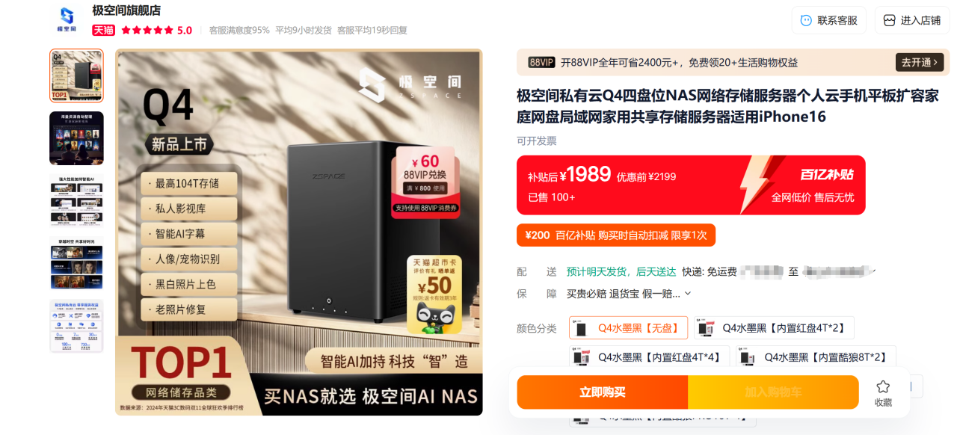The height and width of the screenshot is (435, 957).
Task: Click the 88VIP badge icon
Action: click(541, 62)
